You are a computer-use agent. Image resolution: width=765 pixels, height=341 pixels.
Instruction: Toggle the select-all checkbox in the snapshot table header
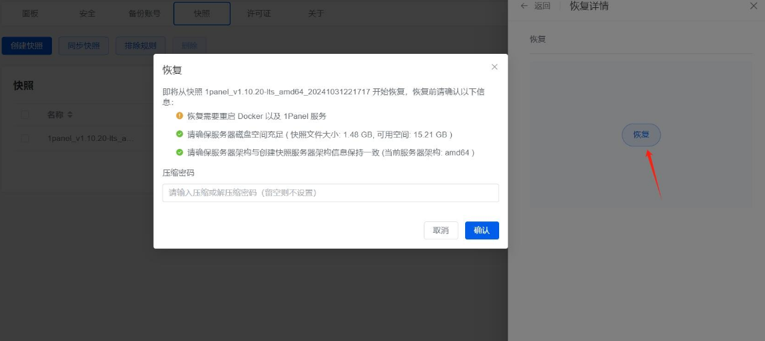25,115
